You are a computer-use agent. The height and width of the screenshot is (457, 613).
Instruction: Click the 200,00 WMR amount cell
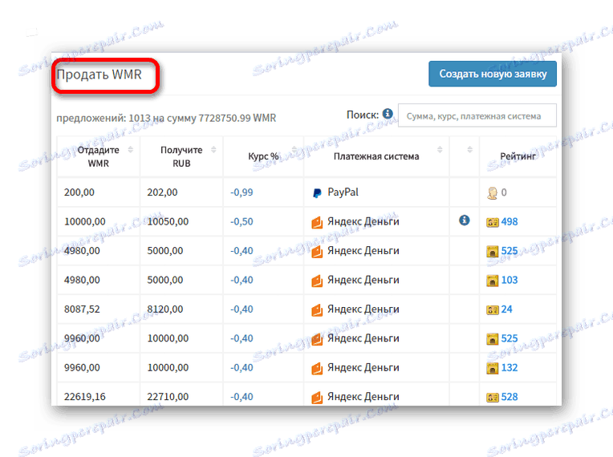[99, 192]
